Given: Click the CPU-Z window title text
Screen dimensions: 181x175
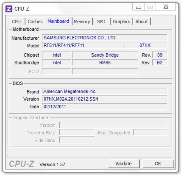Looking at the screenshot, I should [x=22, y=9].
